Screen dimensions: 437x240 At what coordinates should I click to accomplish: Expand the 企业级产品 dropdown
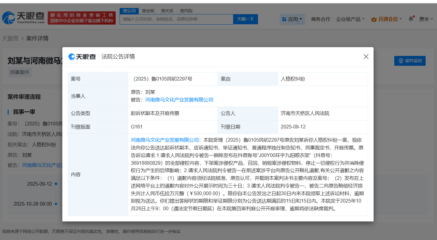350,19
